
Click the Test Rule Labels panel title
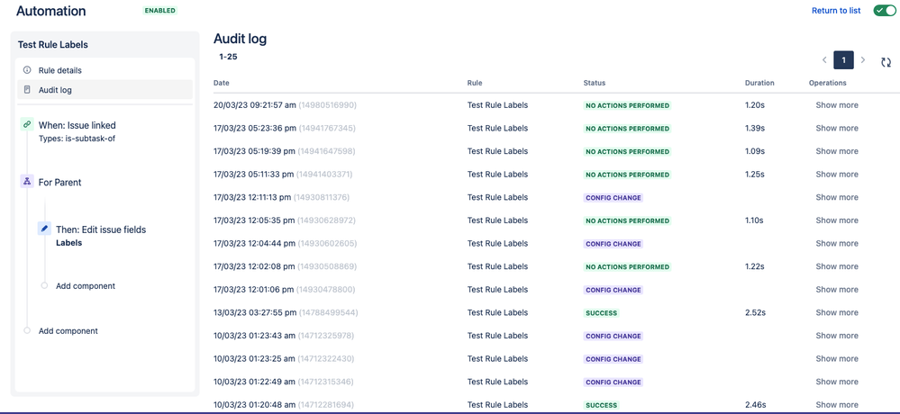53,44
